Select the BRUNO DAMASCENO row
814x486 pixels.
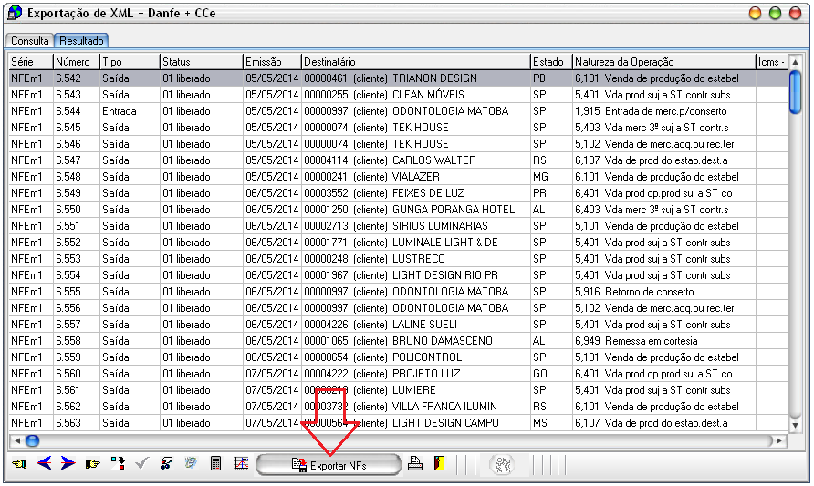pyautogui.click(x=399, y=341)
